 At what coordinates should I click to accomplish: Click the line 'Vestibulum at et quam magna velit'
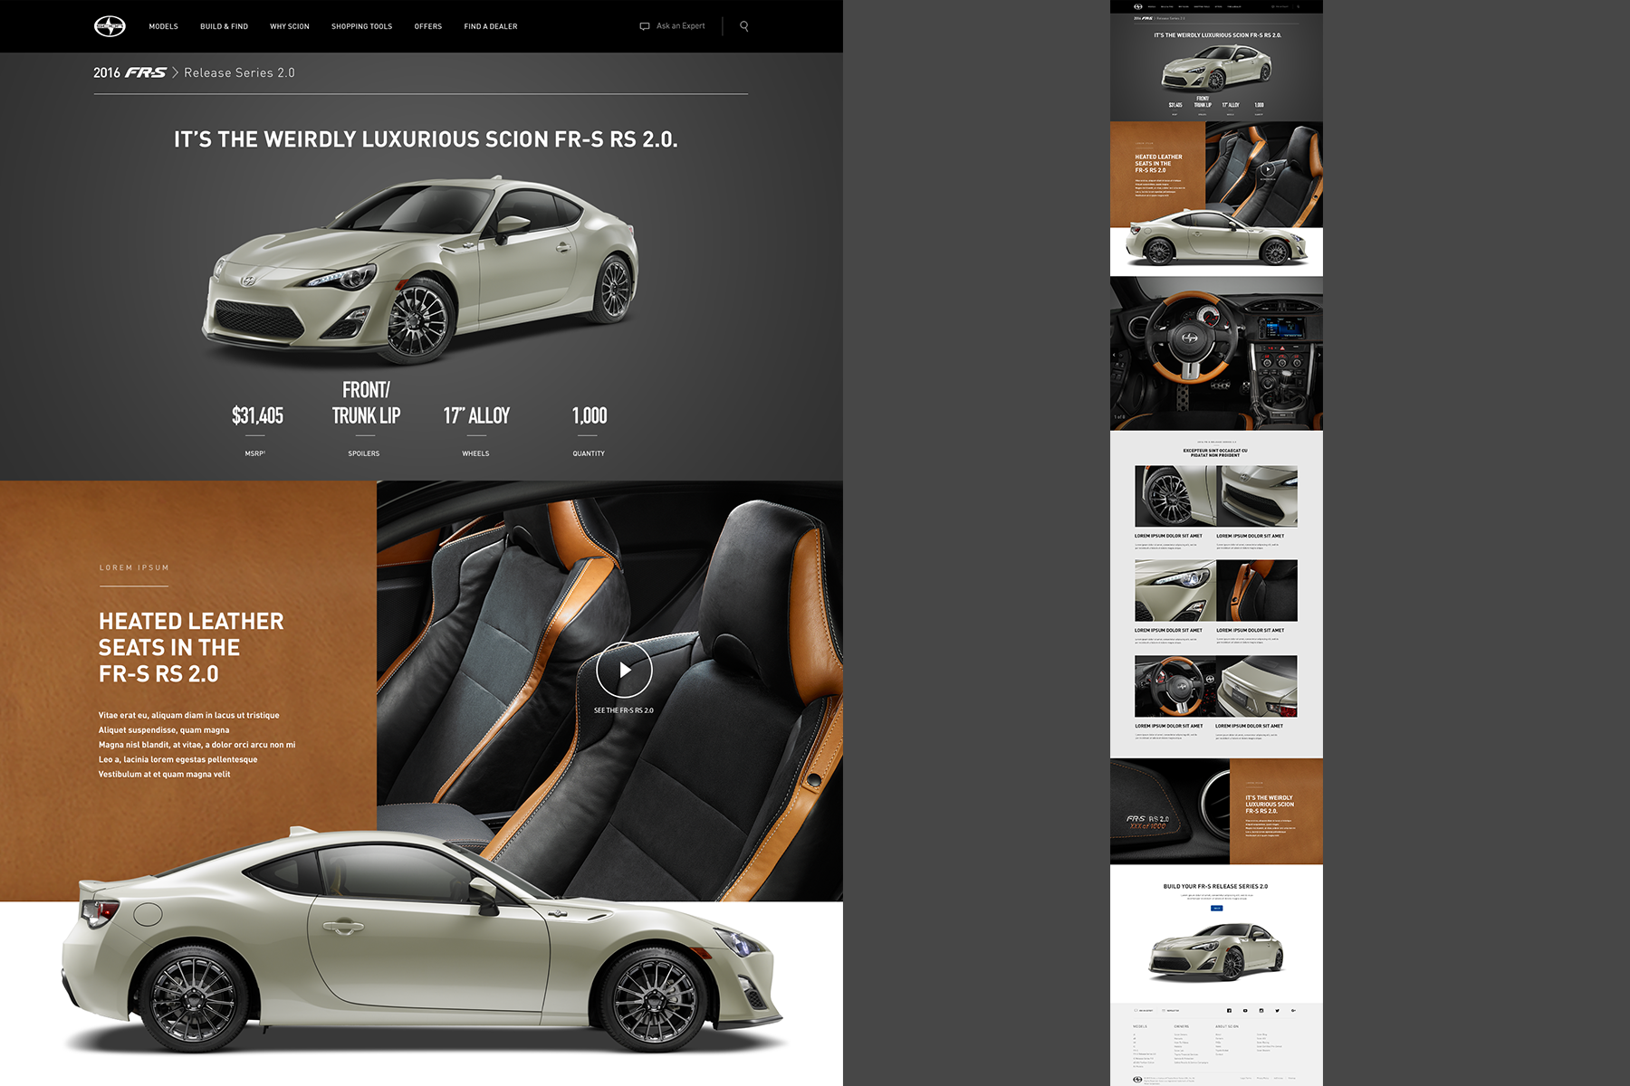click(164, 774)
